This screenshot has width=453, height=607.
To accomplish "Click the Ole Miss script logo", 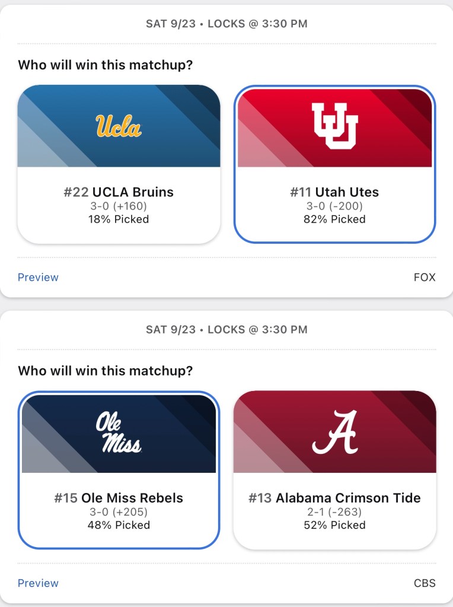I will tap(119, 432).
